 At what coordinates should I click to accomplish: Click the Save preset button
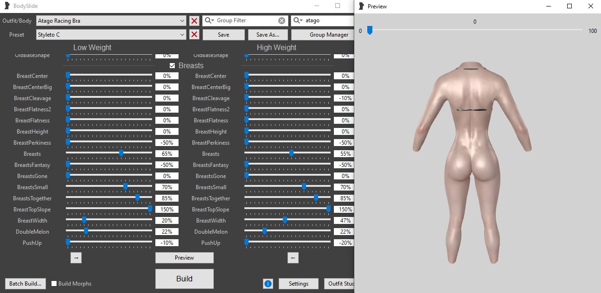point(224,35)
